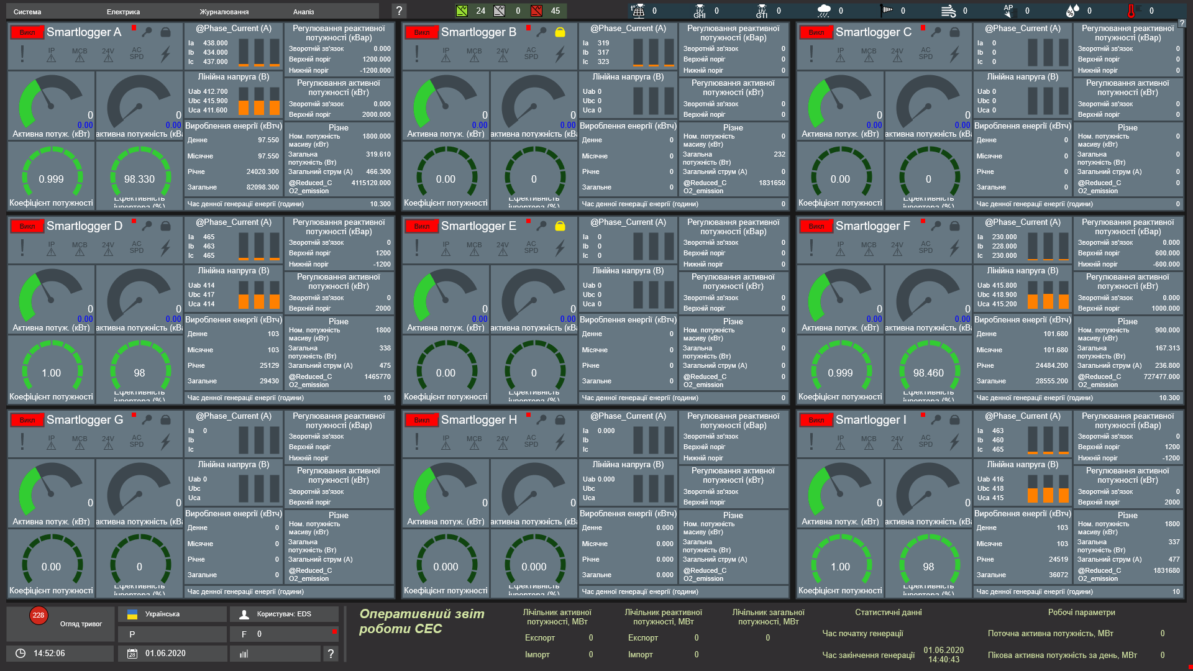Click the green inverter status icon

(462, 11)
